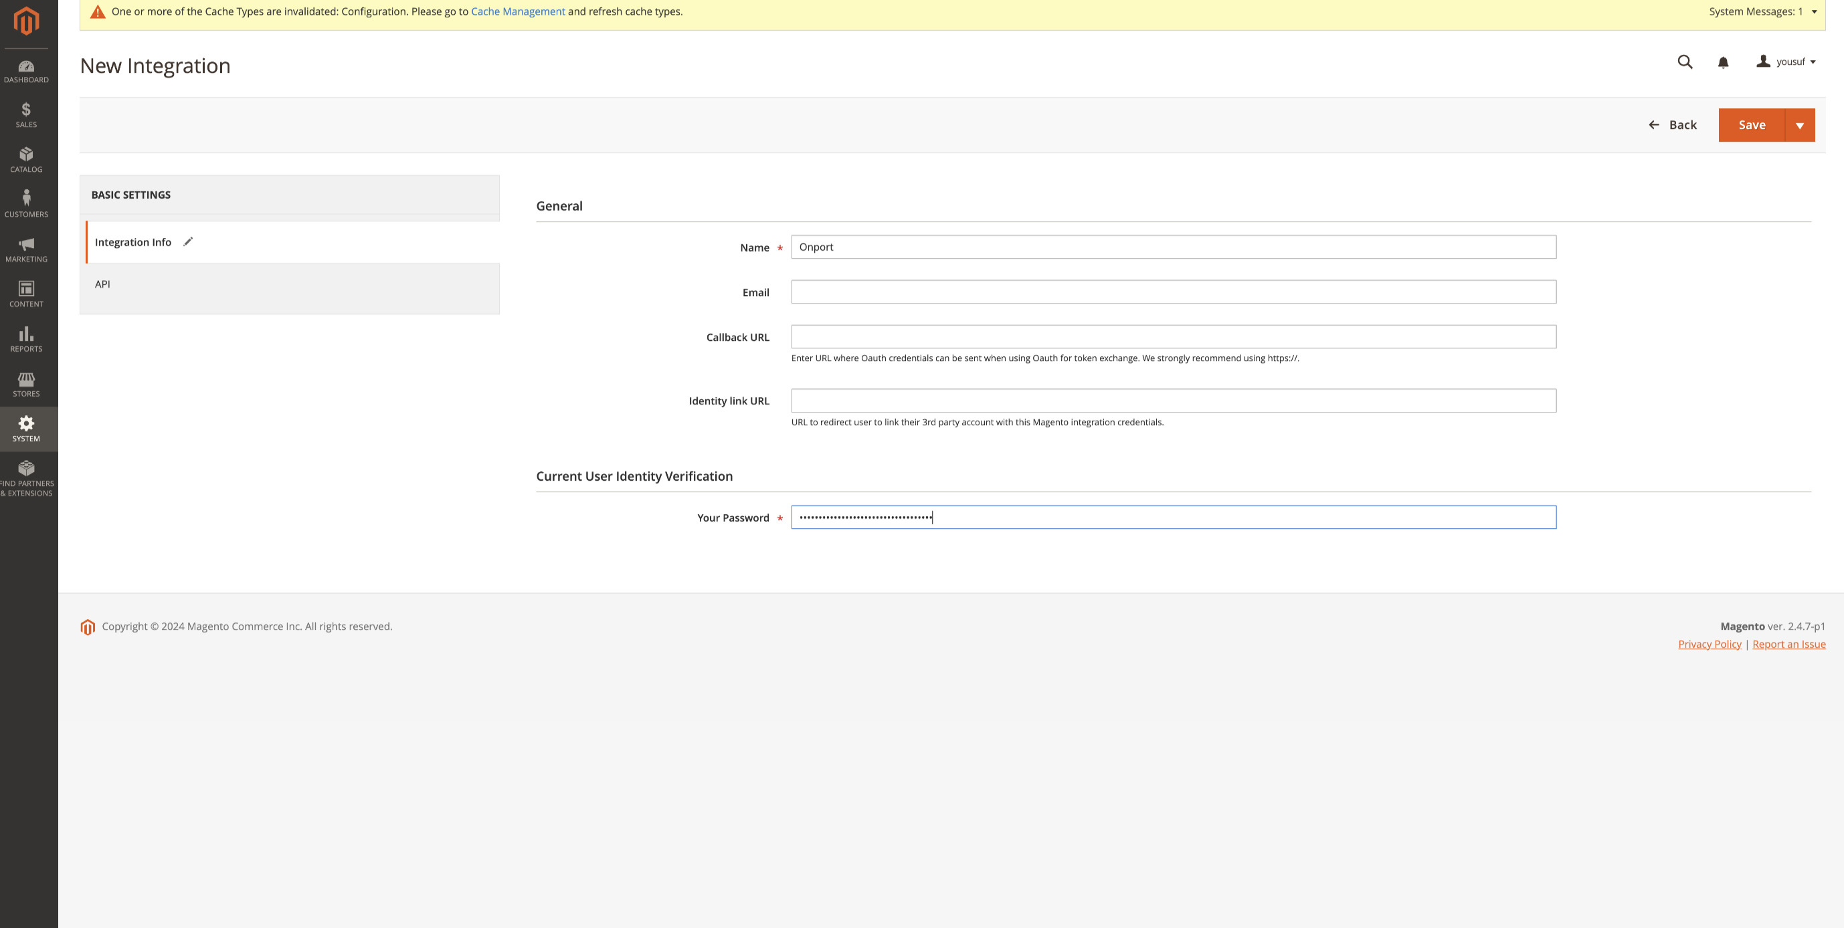
Task: Click the search magnifier icon
Action: [1685, 62]
